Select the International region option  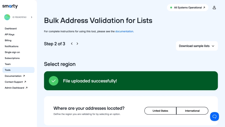(x=192, y=111)
